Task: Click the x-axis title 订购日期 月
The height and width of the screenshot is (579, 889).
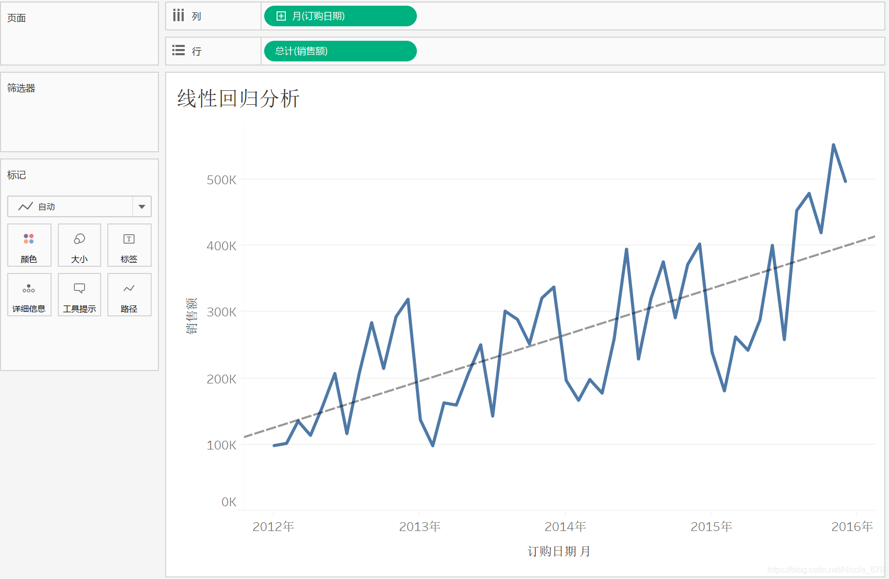Action: click(x=559, y=551)
